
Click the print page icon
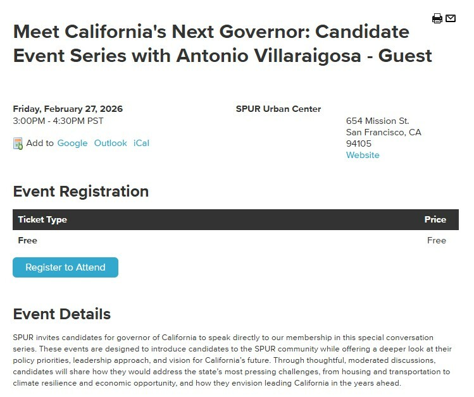[437, 18]
